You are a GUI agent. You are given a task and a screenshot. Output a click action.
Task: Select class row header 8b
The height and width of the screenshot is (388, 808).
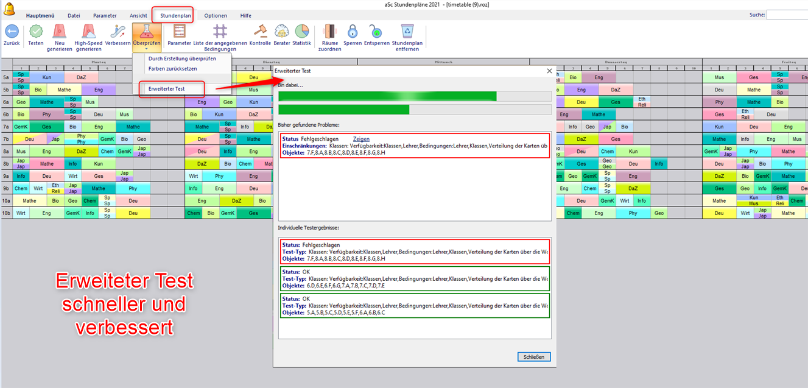click(6, 164)
